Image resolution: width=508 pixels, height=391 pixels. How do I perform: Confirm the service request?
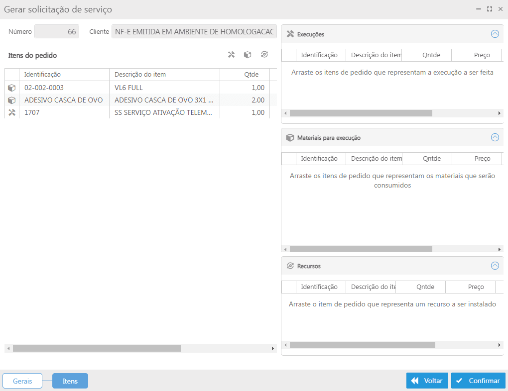478,381
